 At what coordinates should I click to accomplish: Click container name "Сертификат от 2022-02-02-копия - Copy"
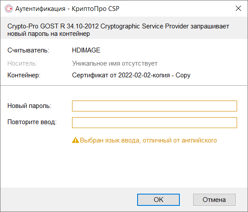(x=131, y=75)
